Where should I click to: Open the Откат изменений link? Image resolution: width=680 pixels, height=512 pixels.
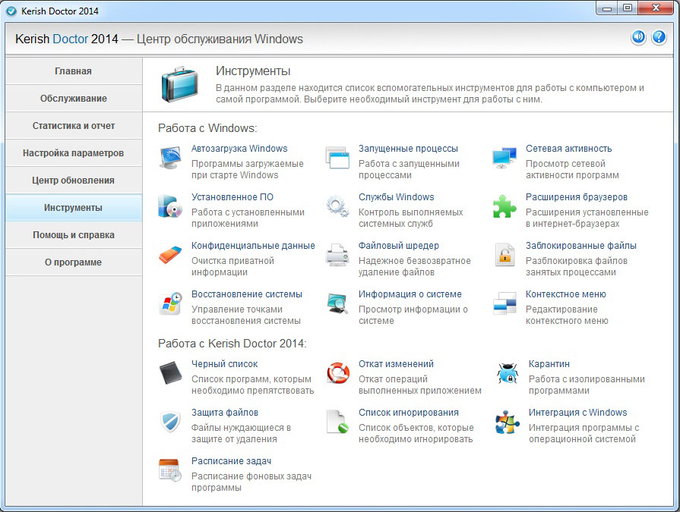(396, 364)
